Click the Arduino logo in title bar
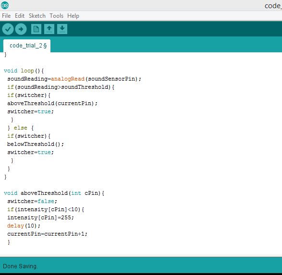 pyautogui.click(x=5, y=5)
